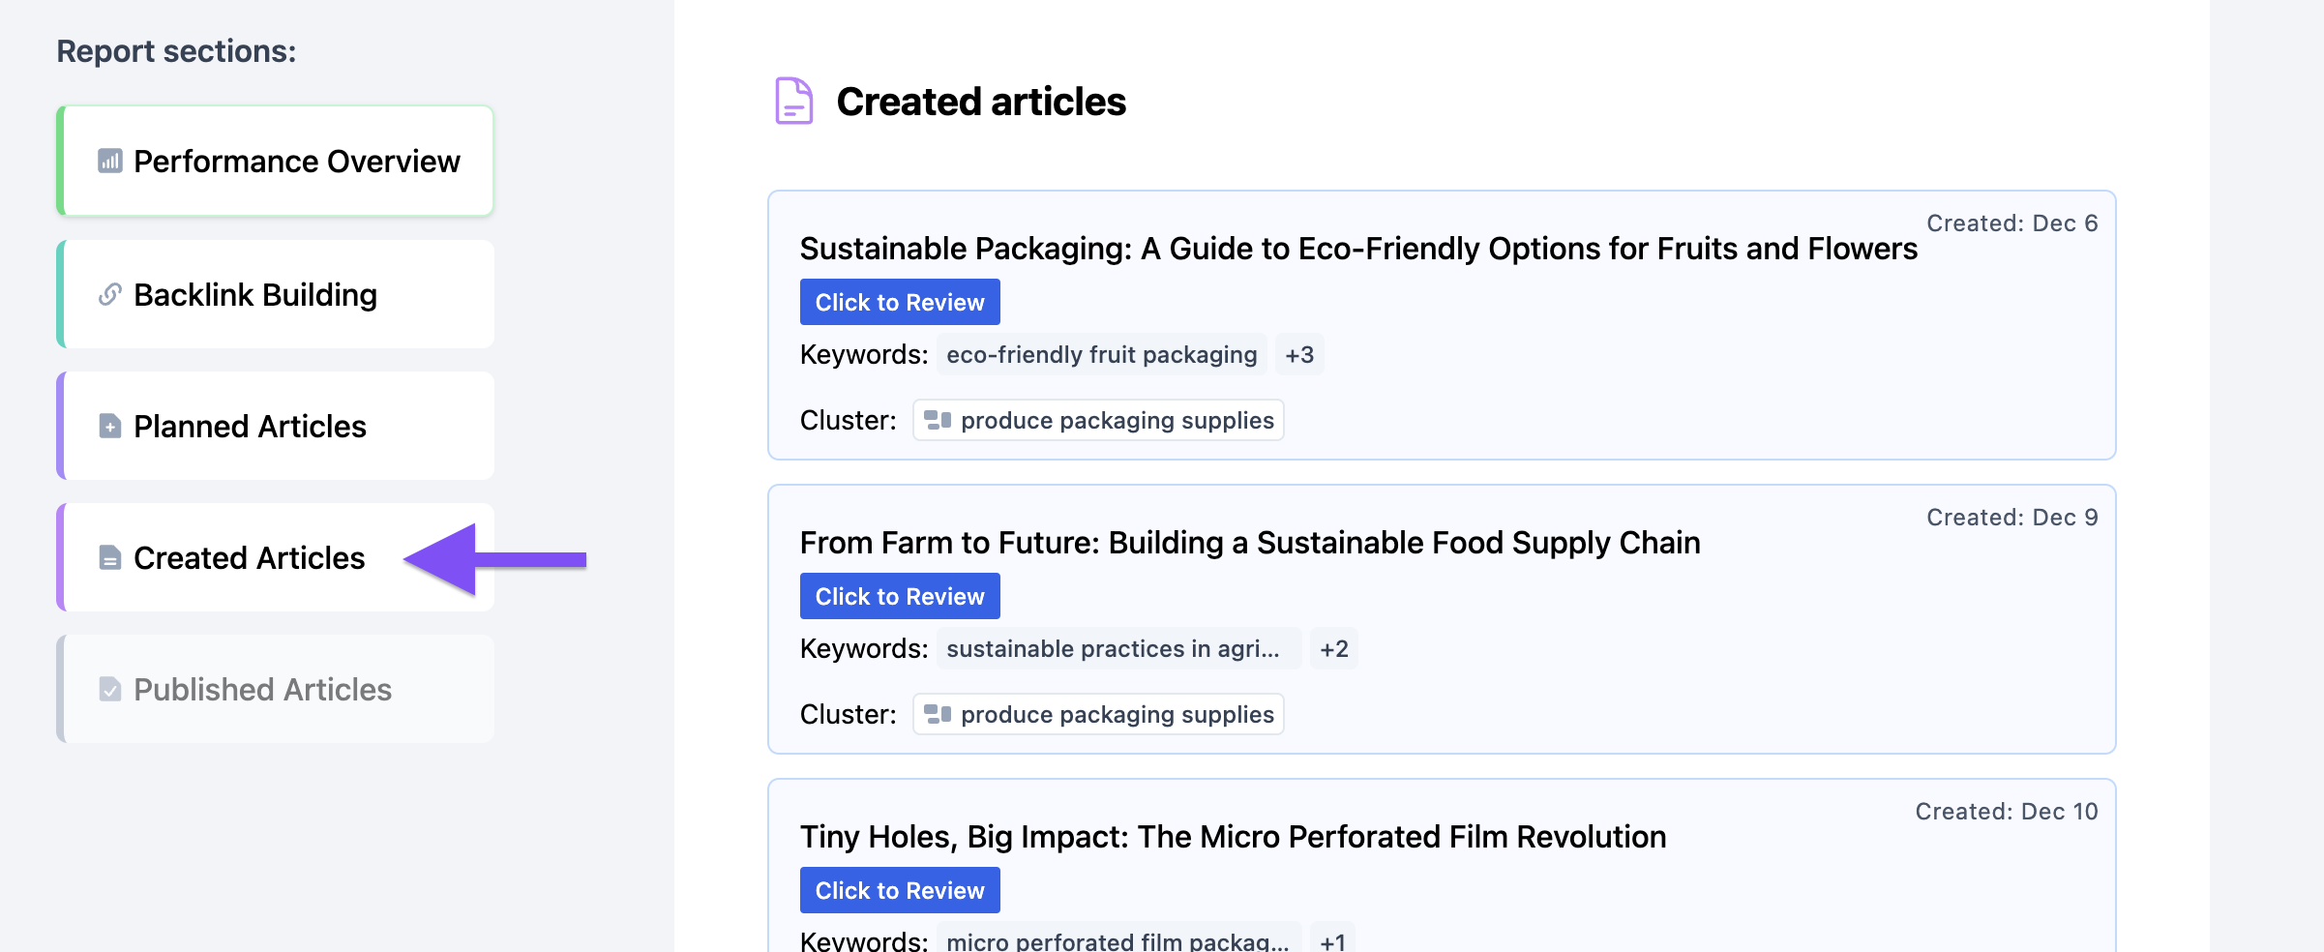Image resolution: width=2324 pixels, height=952 pixels.
Task: Select the eco-friendly fruit packaging keyword chip
Action: pyautogui.click(x=1101, y=354)
